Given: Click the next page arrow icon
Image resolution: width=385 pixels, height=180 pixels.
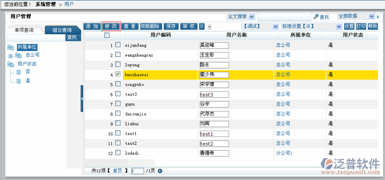Looking at the screenshot, I should 160,171.
